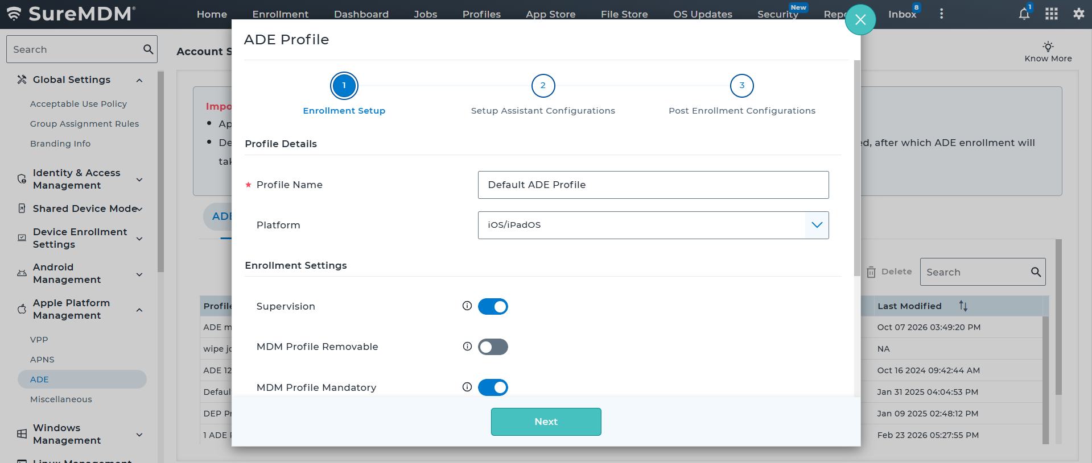
Task: Click the ADE Profile dialog scrollbar
Action: 857,168
